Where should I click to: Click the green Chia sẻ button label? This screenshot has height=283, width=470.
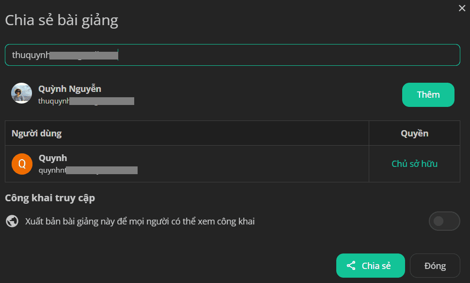click(x=376, y=266)
